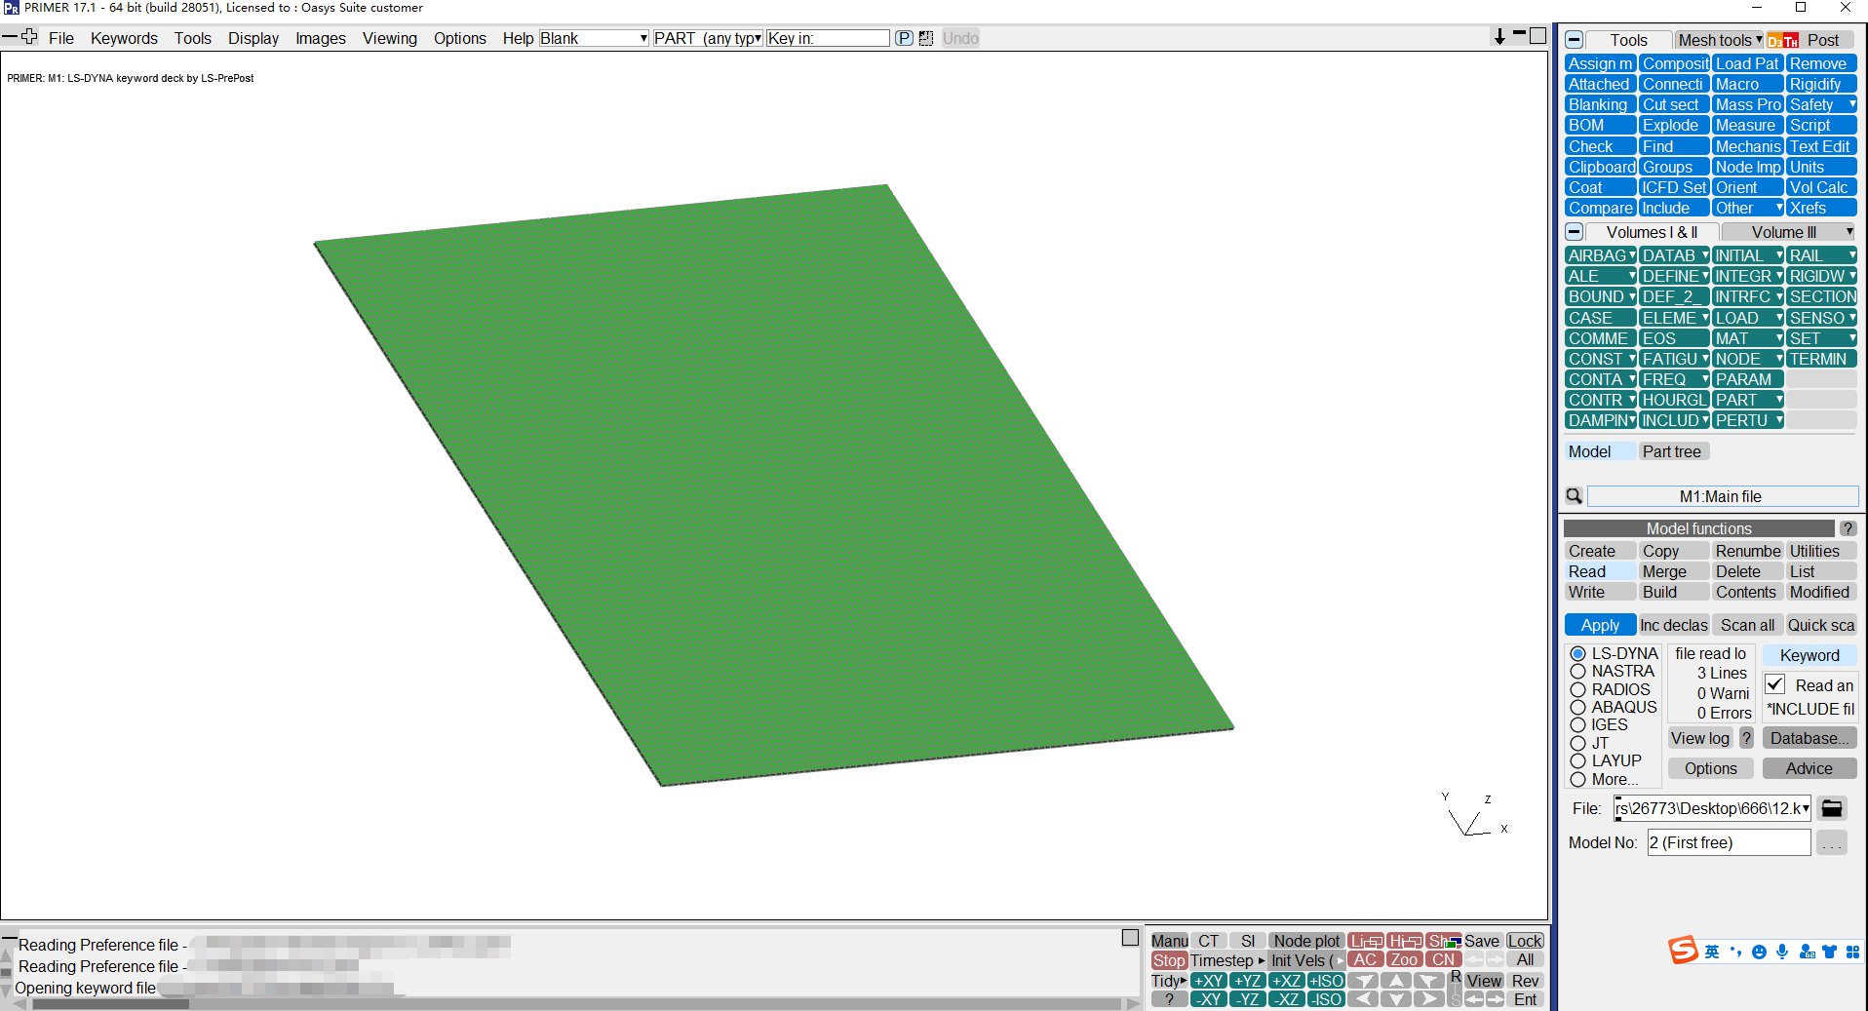
Task: Click the Li wireframe line display icon
Action: pos(1366,941)
